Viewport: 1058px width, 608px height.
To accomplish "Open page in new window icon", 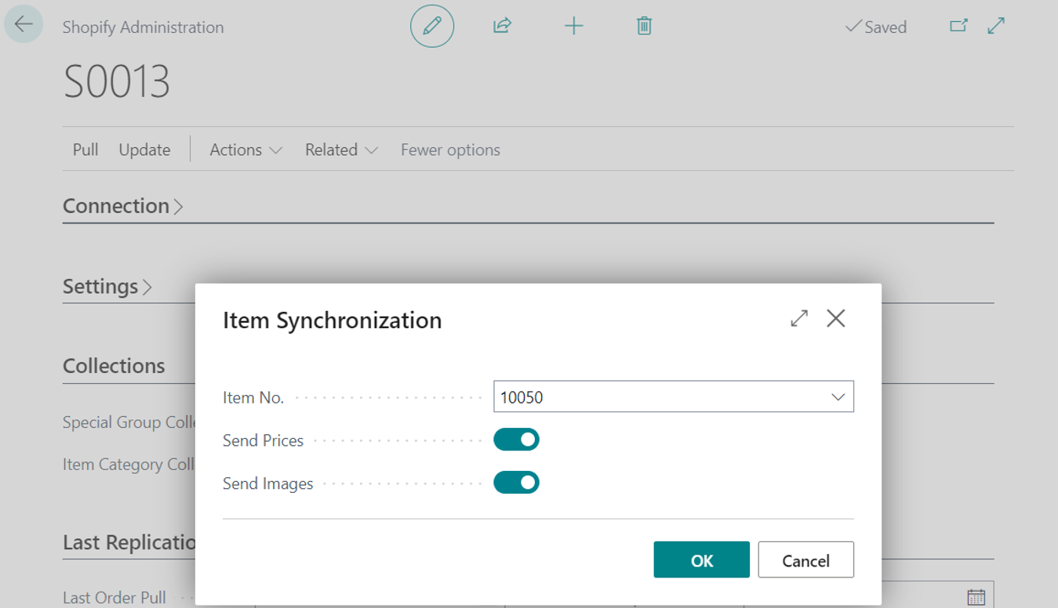I will (x=958, y=26).
